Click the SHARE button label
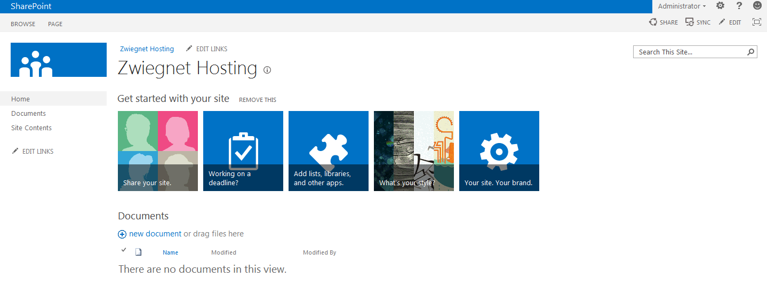The height and width of the screenshot is (301, 767). (x=669, y=22)
